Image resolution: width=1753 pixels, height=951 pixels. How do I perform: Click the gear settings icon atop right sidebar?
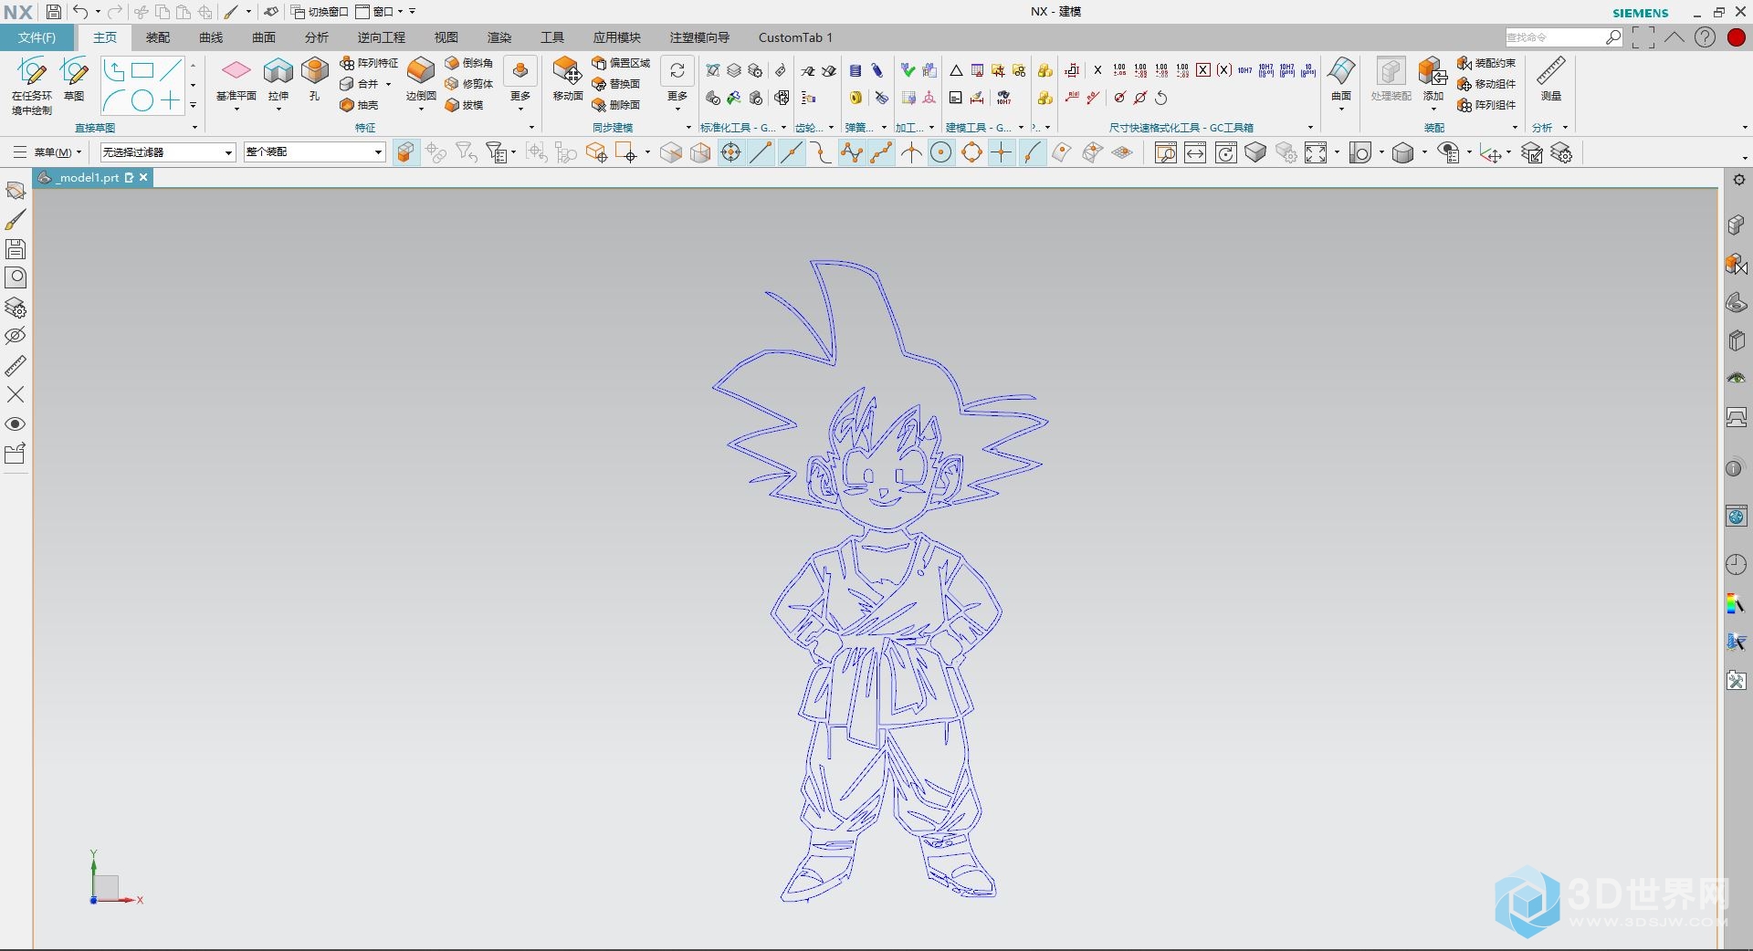[x=1738, y=180]
